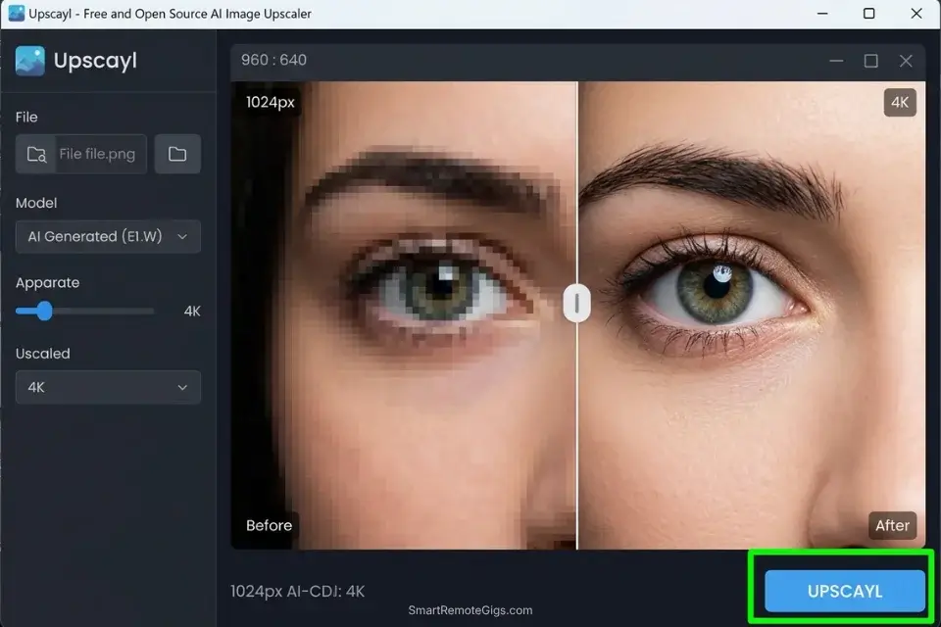Minimize the 960 : 640 preview panel
The width and height of the screenshot is (941, 627).
[836, 61]
